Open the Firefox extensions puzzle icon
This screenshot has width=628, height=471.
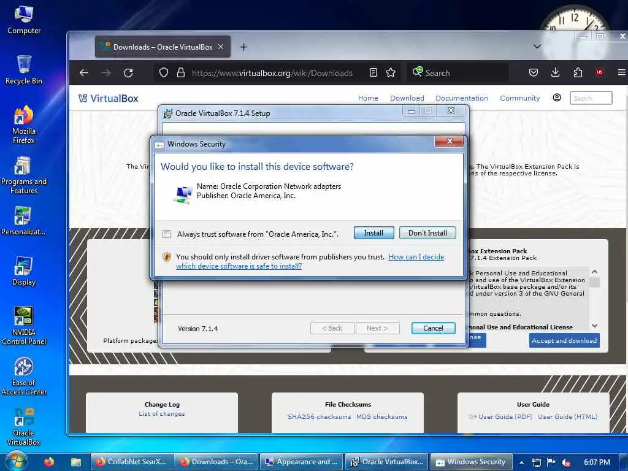[x=578, y=72]
